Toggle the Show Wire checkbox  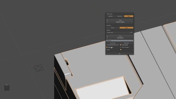point(107,47)
